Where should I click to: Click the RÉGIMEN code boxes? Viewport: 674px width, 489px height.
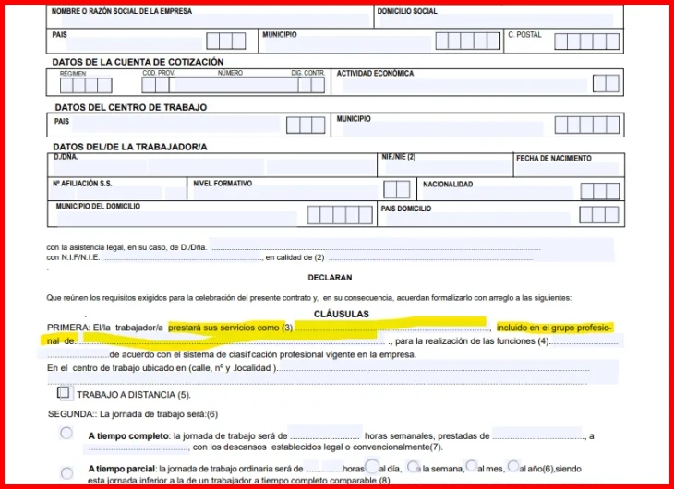coord(86,86)
